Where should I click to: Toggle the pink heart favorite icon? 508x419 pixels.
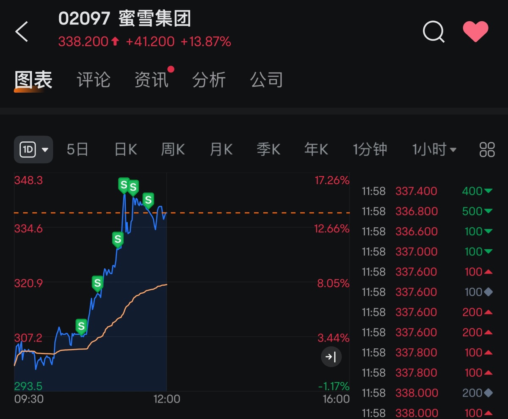(475, 32)
